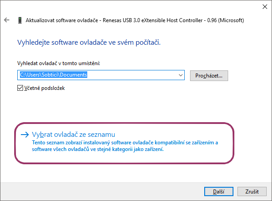Image resolution: width=272 pixels, height=201 pixels.
Task: Click the back arrow in the title bar
Action: click(x=7, y=20)
